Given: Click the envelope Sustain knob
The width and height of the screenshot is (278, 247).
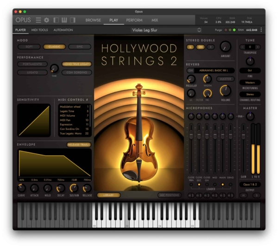Looking at the screenshot, I should point(74,188).
